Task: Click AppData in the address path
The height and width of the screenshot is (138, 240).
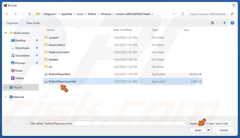Action: [67, 14]
